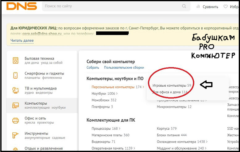Image resolution: width=240 pixels, height=152 pixels.
Task: Click the search magnifier icon
Action: 184,6
